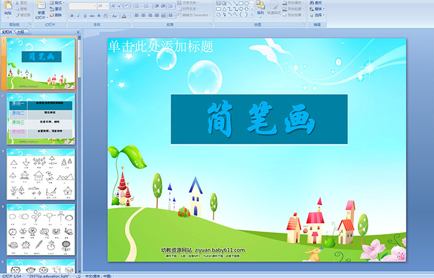Open Shape Outline (形状轮廓) menu
The height and width of the screenshot is (278, 434).
294,9
